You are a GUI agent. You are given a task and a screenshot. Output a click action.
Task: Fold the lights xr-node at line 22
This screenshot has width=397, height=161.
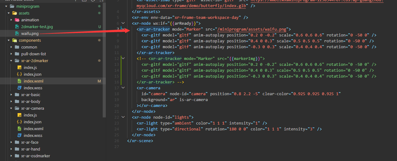click(123, 117)
